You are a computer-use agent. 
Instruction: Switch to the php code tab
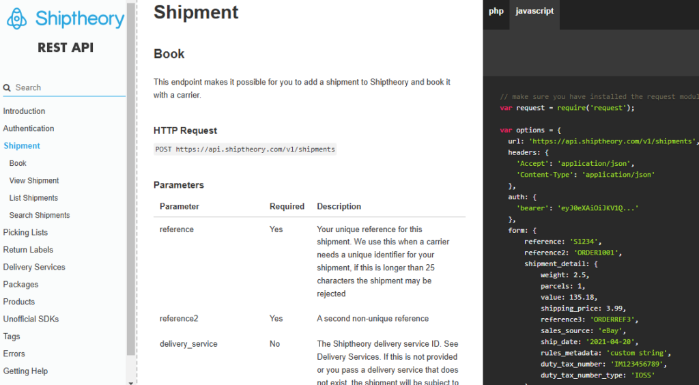click(x=496, y=12)
